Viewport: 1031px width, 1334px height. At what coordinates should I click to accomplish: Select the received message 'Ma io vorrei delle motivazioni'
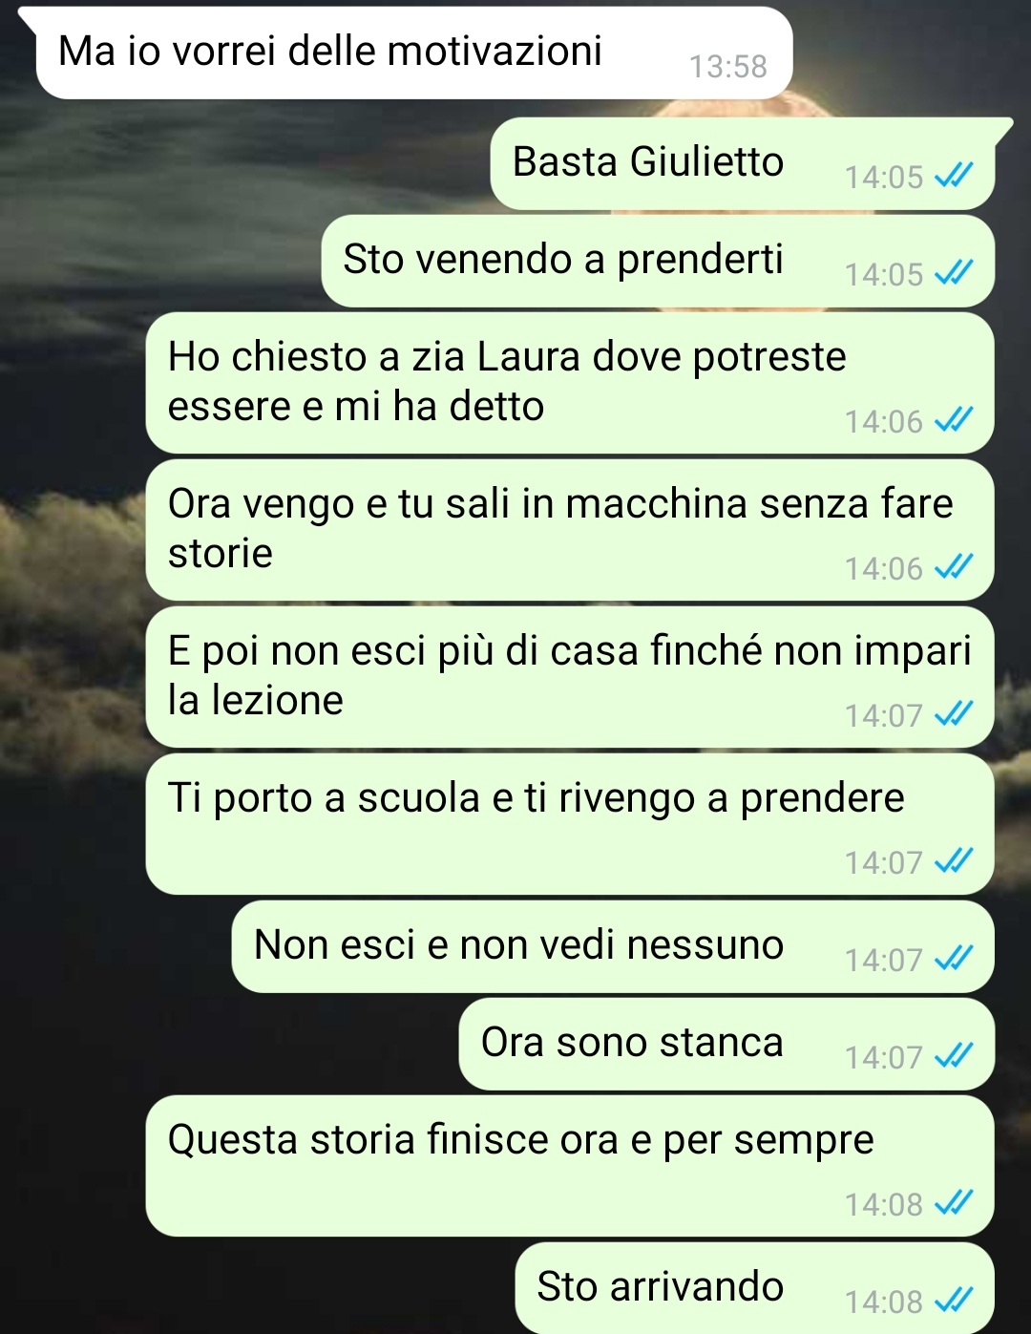coord(414,53)
